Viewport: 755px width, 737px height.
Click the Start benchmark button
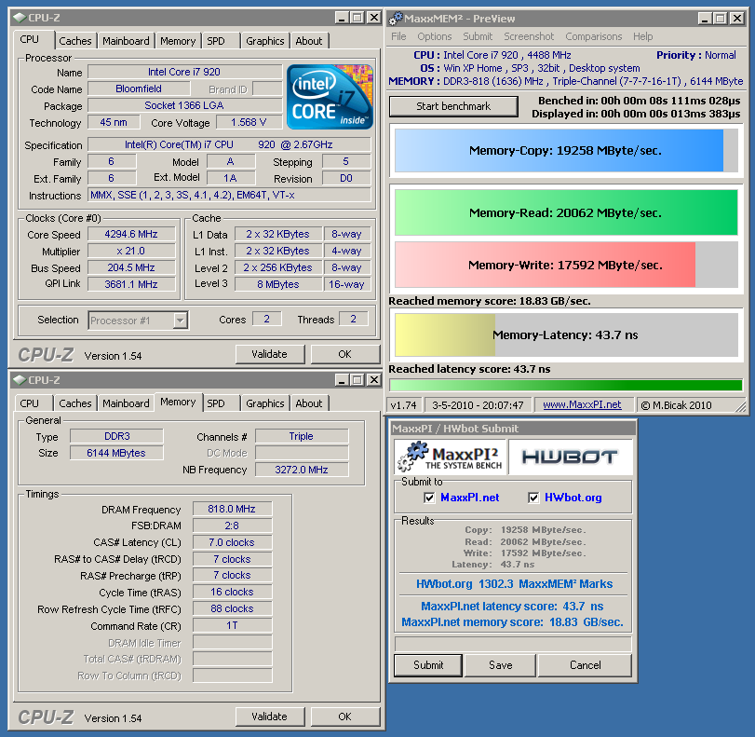point(453,106)
